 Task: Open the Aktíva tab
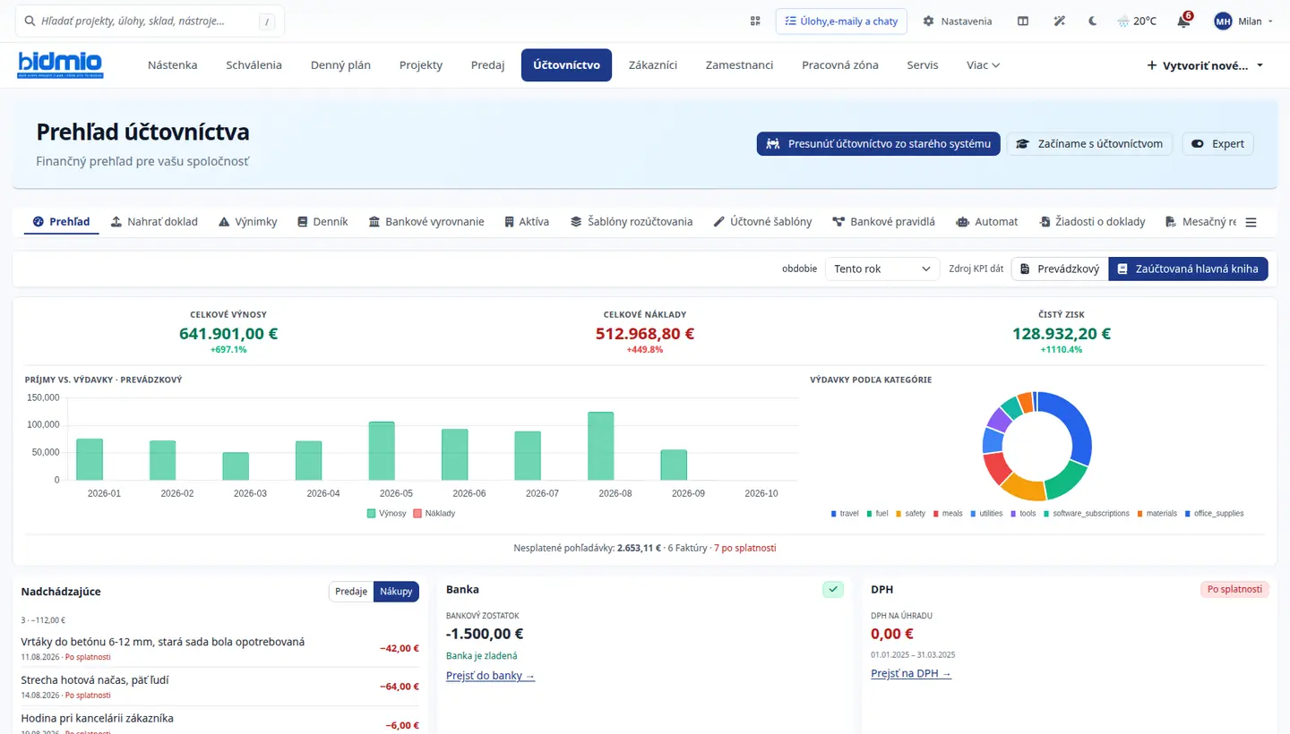pyautogui.click(x=526, y=221)
